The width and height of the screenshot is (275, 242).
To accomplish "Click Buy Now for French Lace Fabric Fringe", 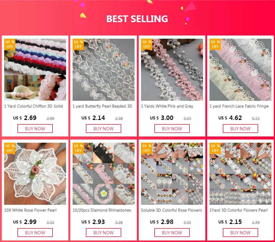I will pos(240,129).
